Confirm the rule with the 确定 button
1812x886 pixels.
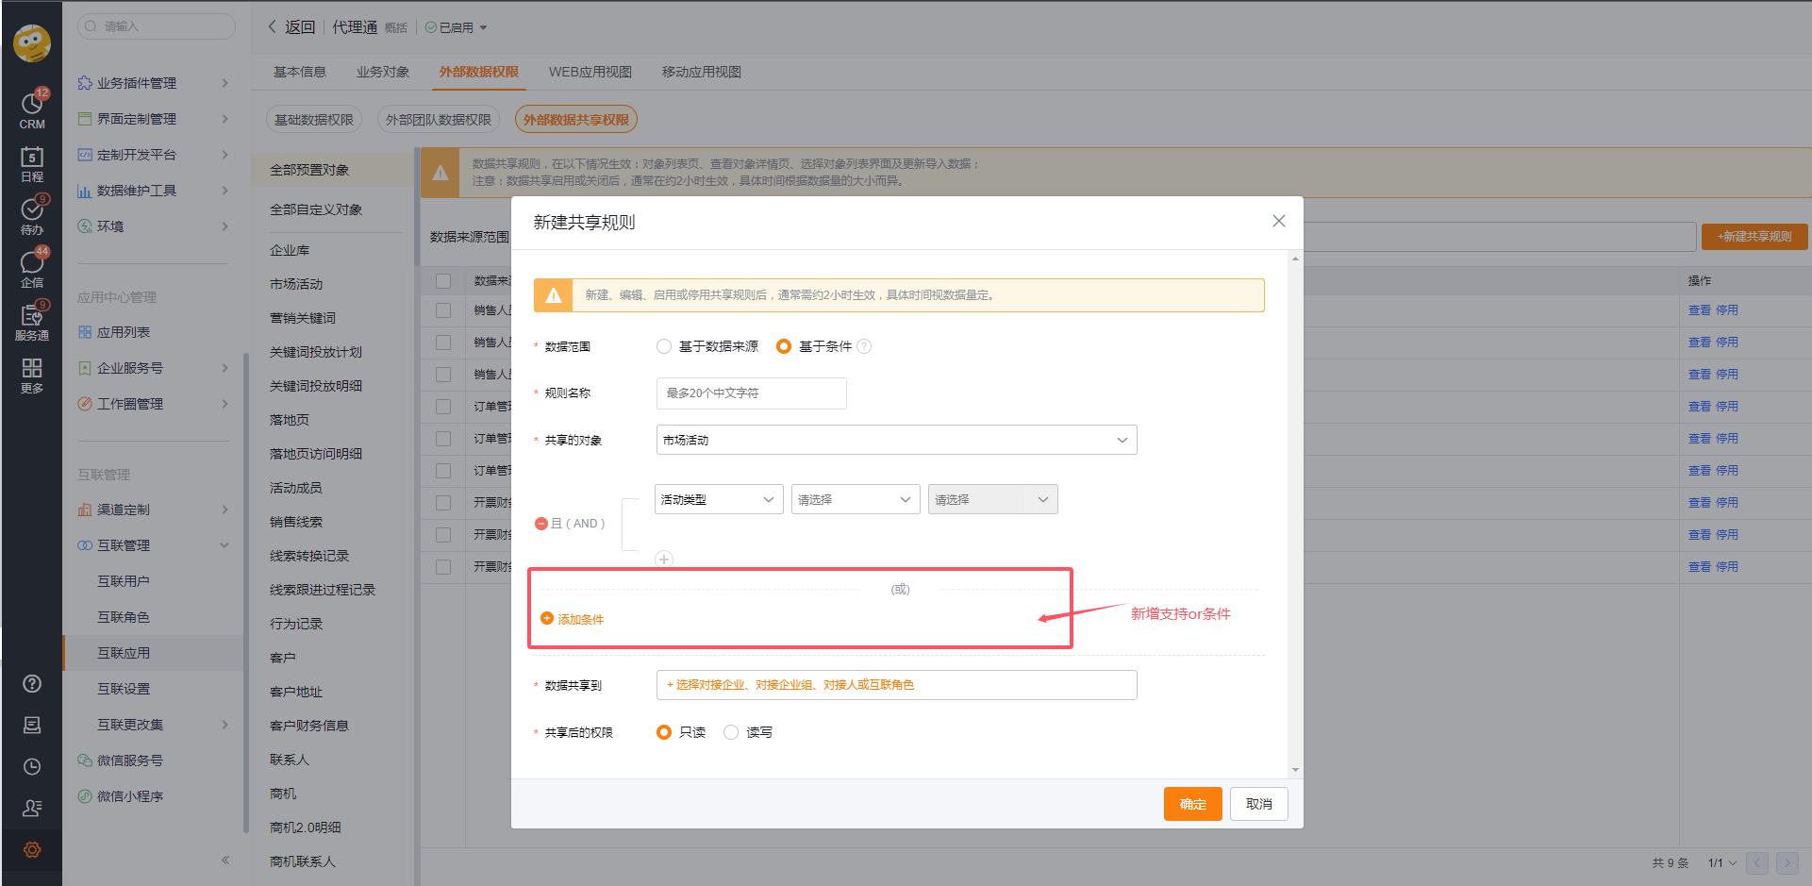(1192, 803)
